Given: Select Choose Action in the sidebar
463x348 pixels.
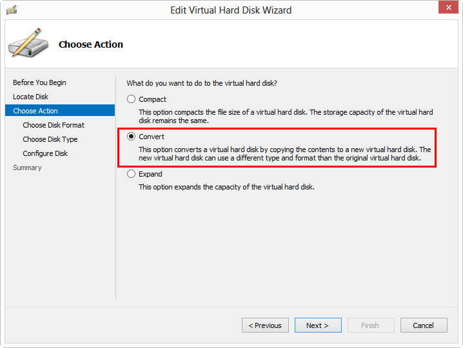Looking at the screenshot, I should (35, 111).
